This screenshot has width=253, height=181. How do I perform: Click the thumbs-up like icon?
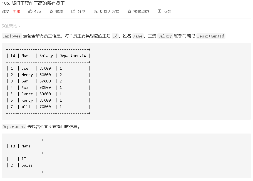point(31,12)
